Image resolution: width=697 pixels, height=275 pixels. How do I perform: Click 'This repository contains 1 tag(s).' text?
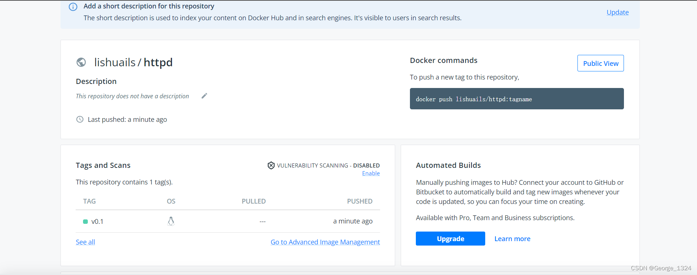[x=124, y=182]
